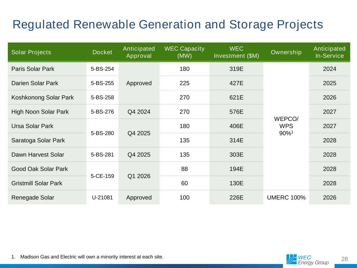Select the Ownership column header

(286, 52)
